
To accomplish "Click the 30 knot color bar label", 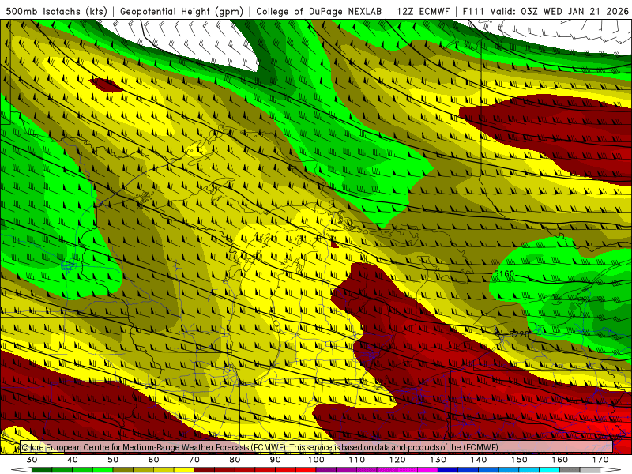I will [x=32, y=460].
